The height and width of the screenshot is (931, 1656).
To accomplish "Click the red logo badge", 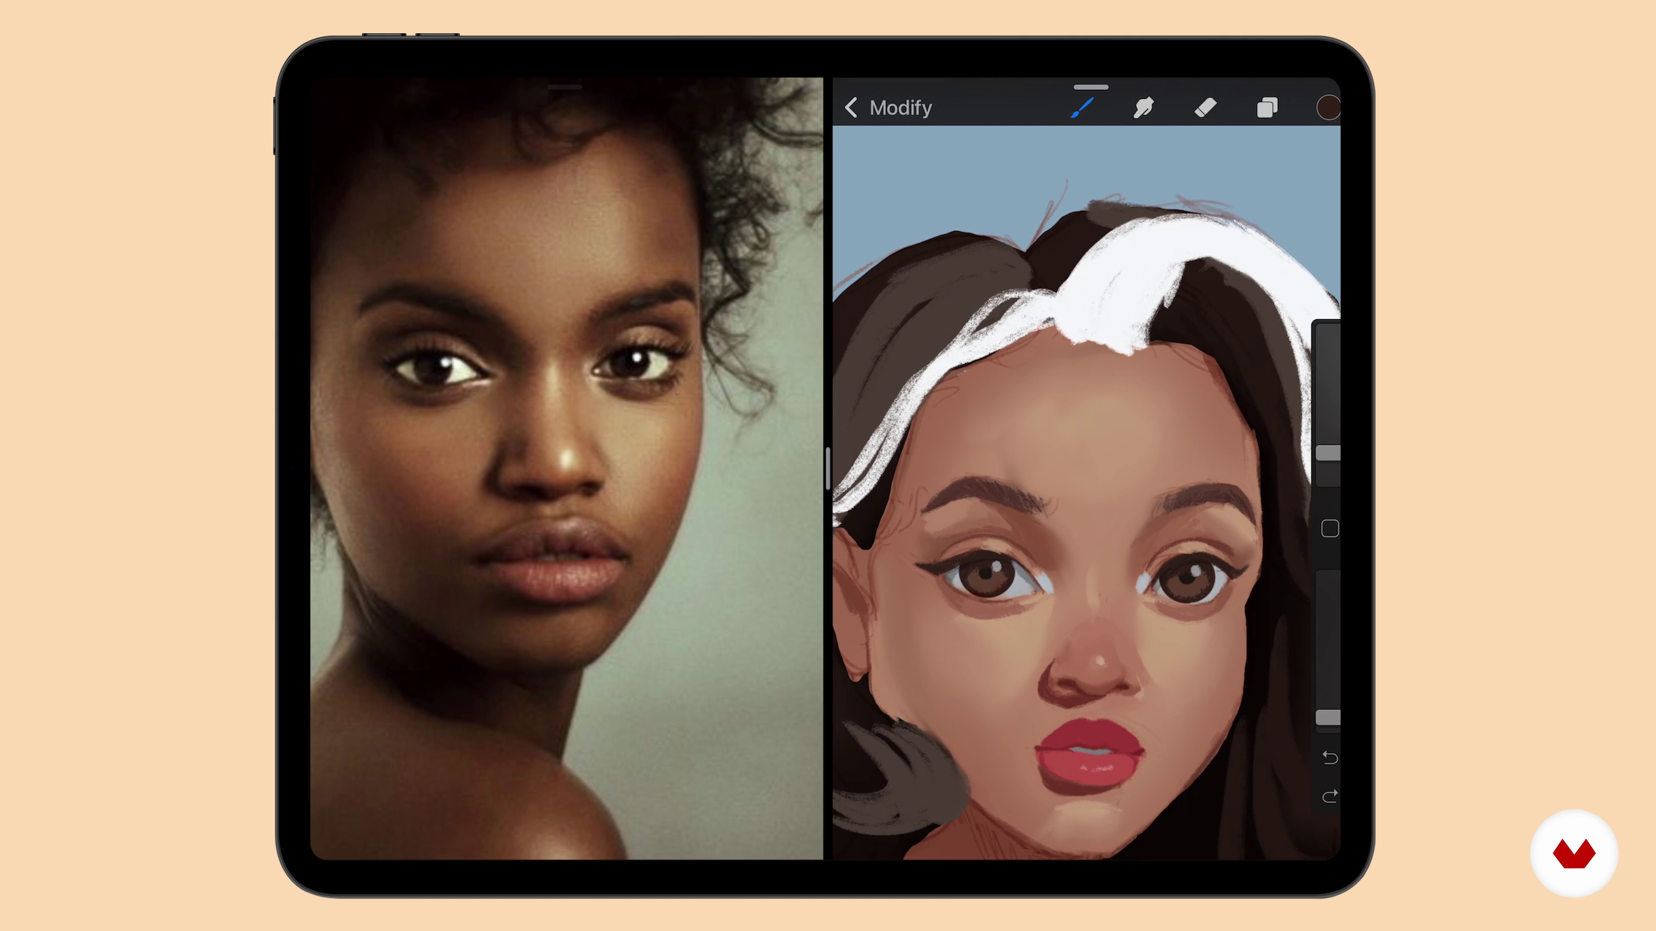I will tap(1574, 853).
